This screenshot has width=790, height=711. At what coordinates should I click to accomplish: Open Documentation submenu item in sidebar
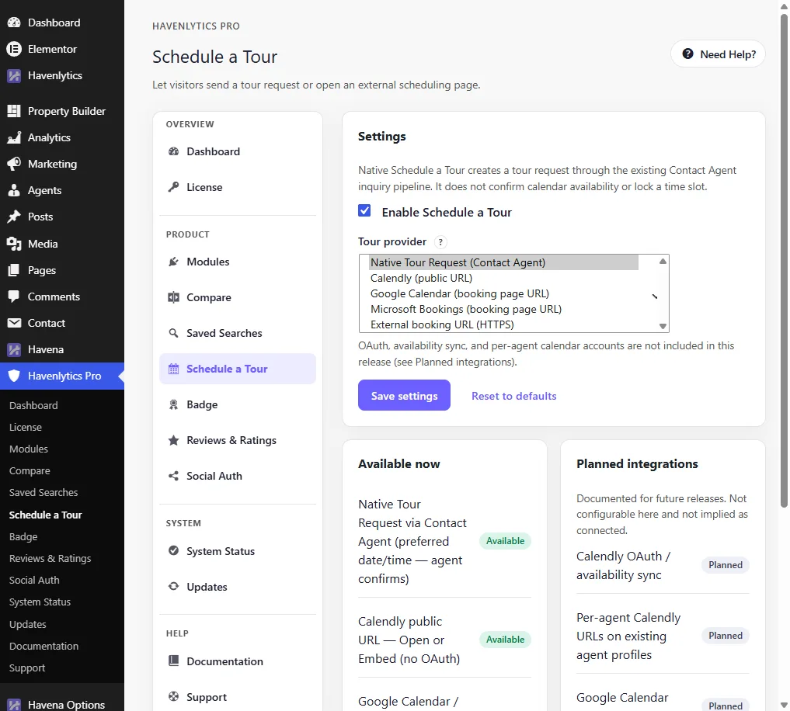[x=44, y=646]
